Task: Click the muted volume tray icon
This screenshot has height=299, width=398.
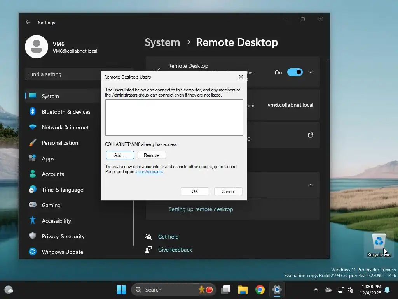Action: pyautogui.click(x=351, y=290)
